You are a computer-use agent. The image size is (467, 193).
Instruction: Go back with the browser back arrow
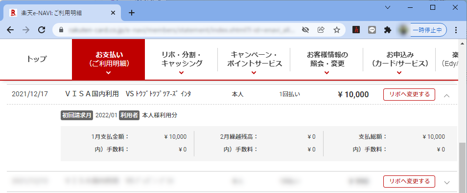(x=10, y=30)
